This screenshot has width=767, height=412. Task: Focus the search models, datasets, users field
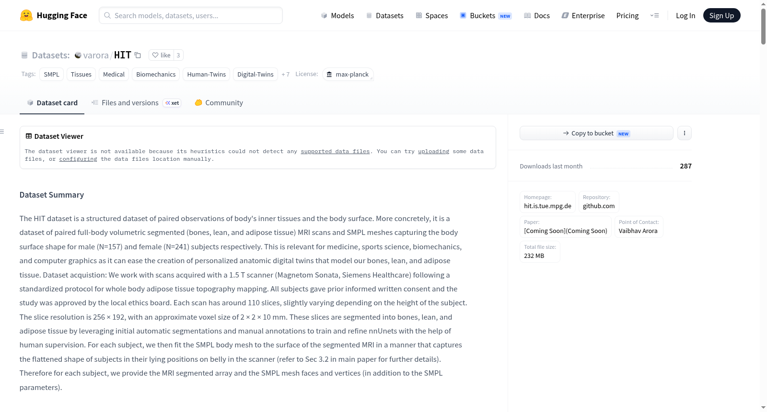click(x=191, y=15)
